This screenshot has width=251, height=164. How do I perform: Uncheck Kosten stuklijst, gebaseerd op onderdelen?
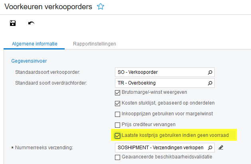pyautogui.click(x=118, y=104)
